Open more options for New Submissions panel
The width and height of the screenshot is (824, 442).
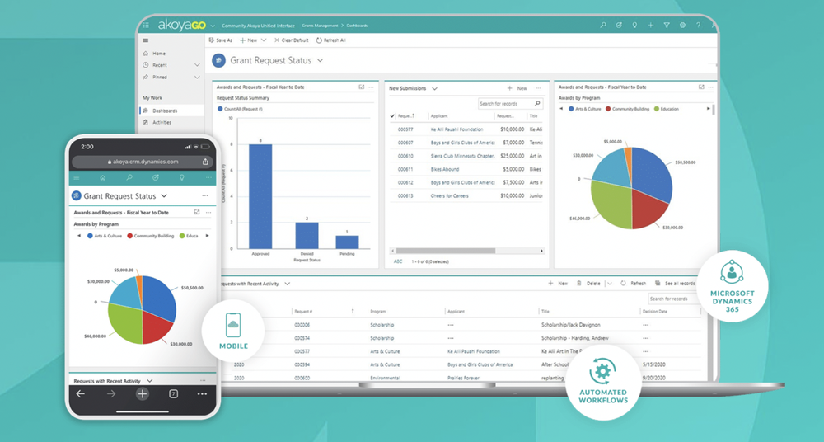point(538,88)
